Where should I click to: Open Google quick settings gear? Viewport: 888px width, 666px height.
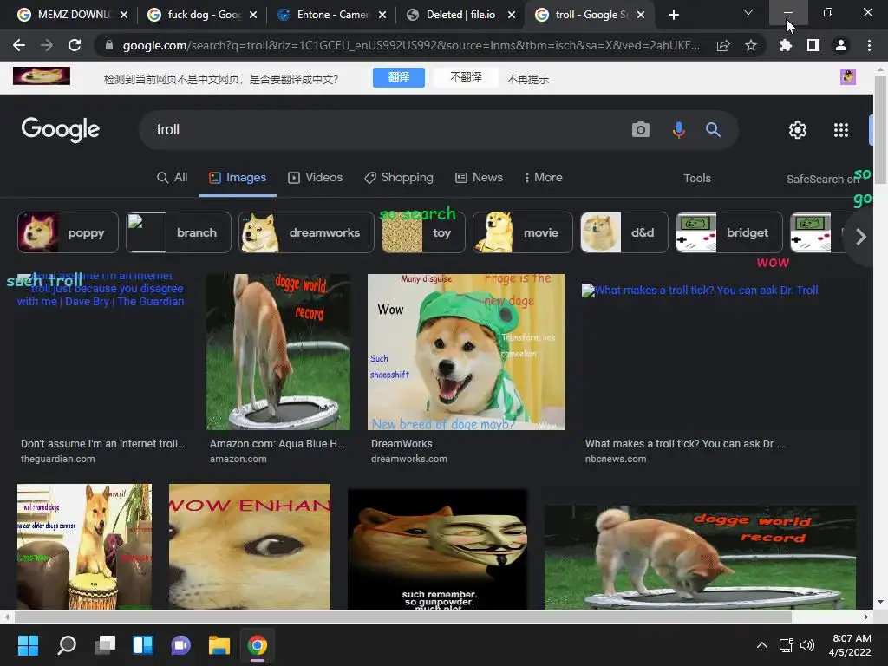798,130
